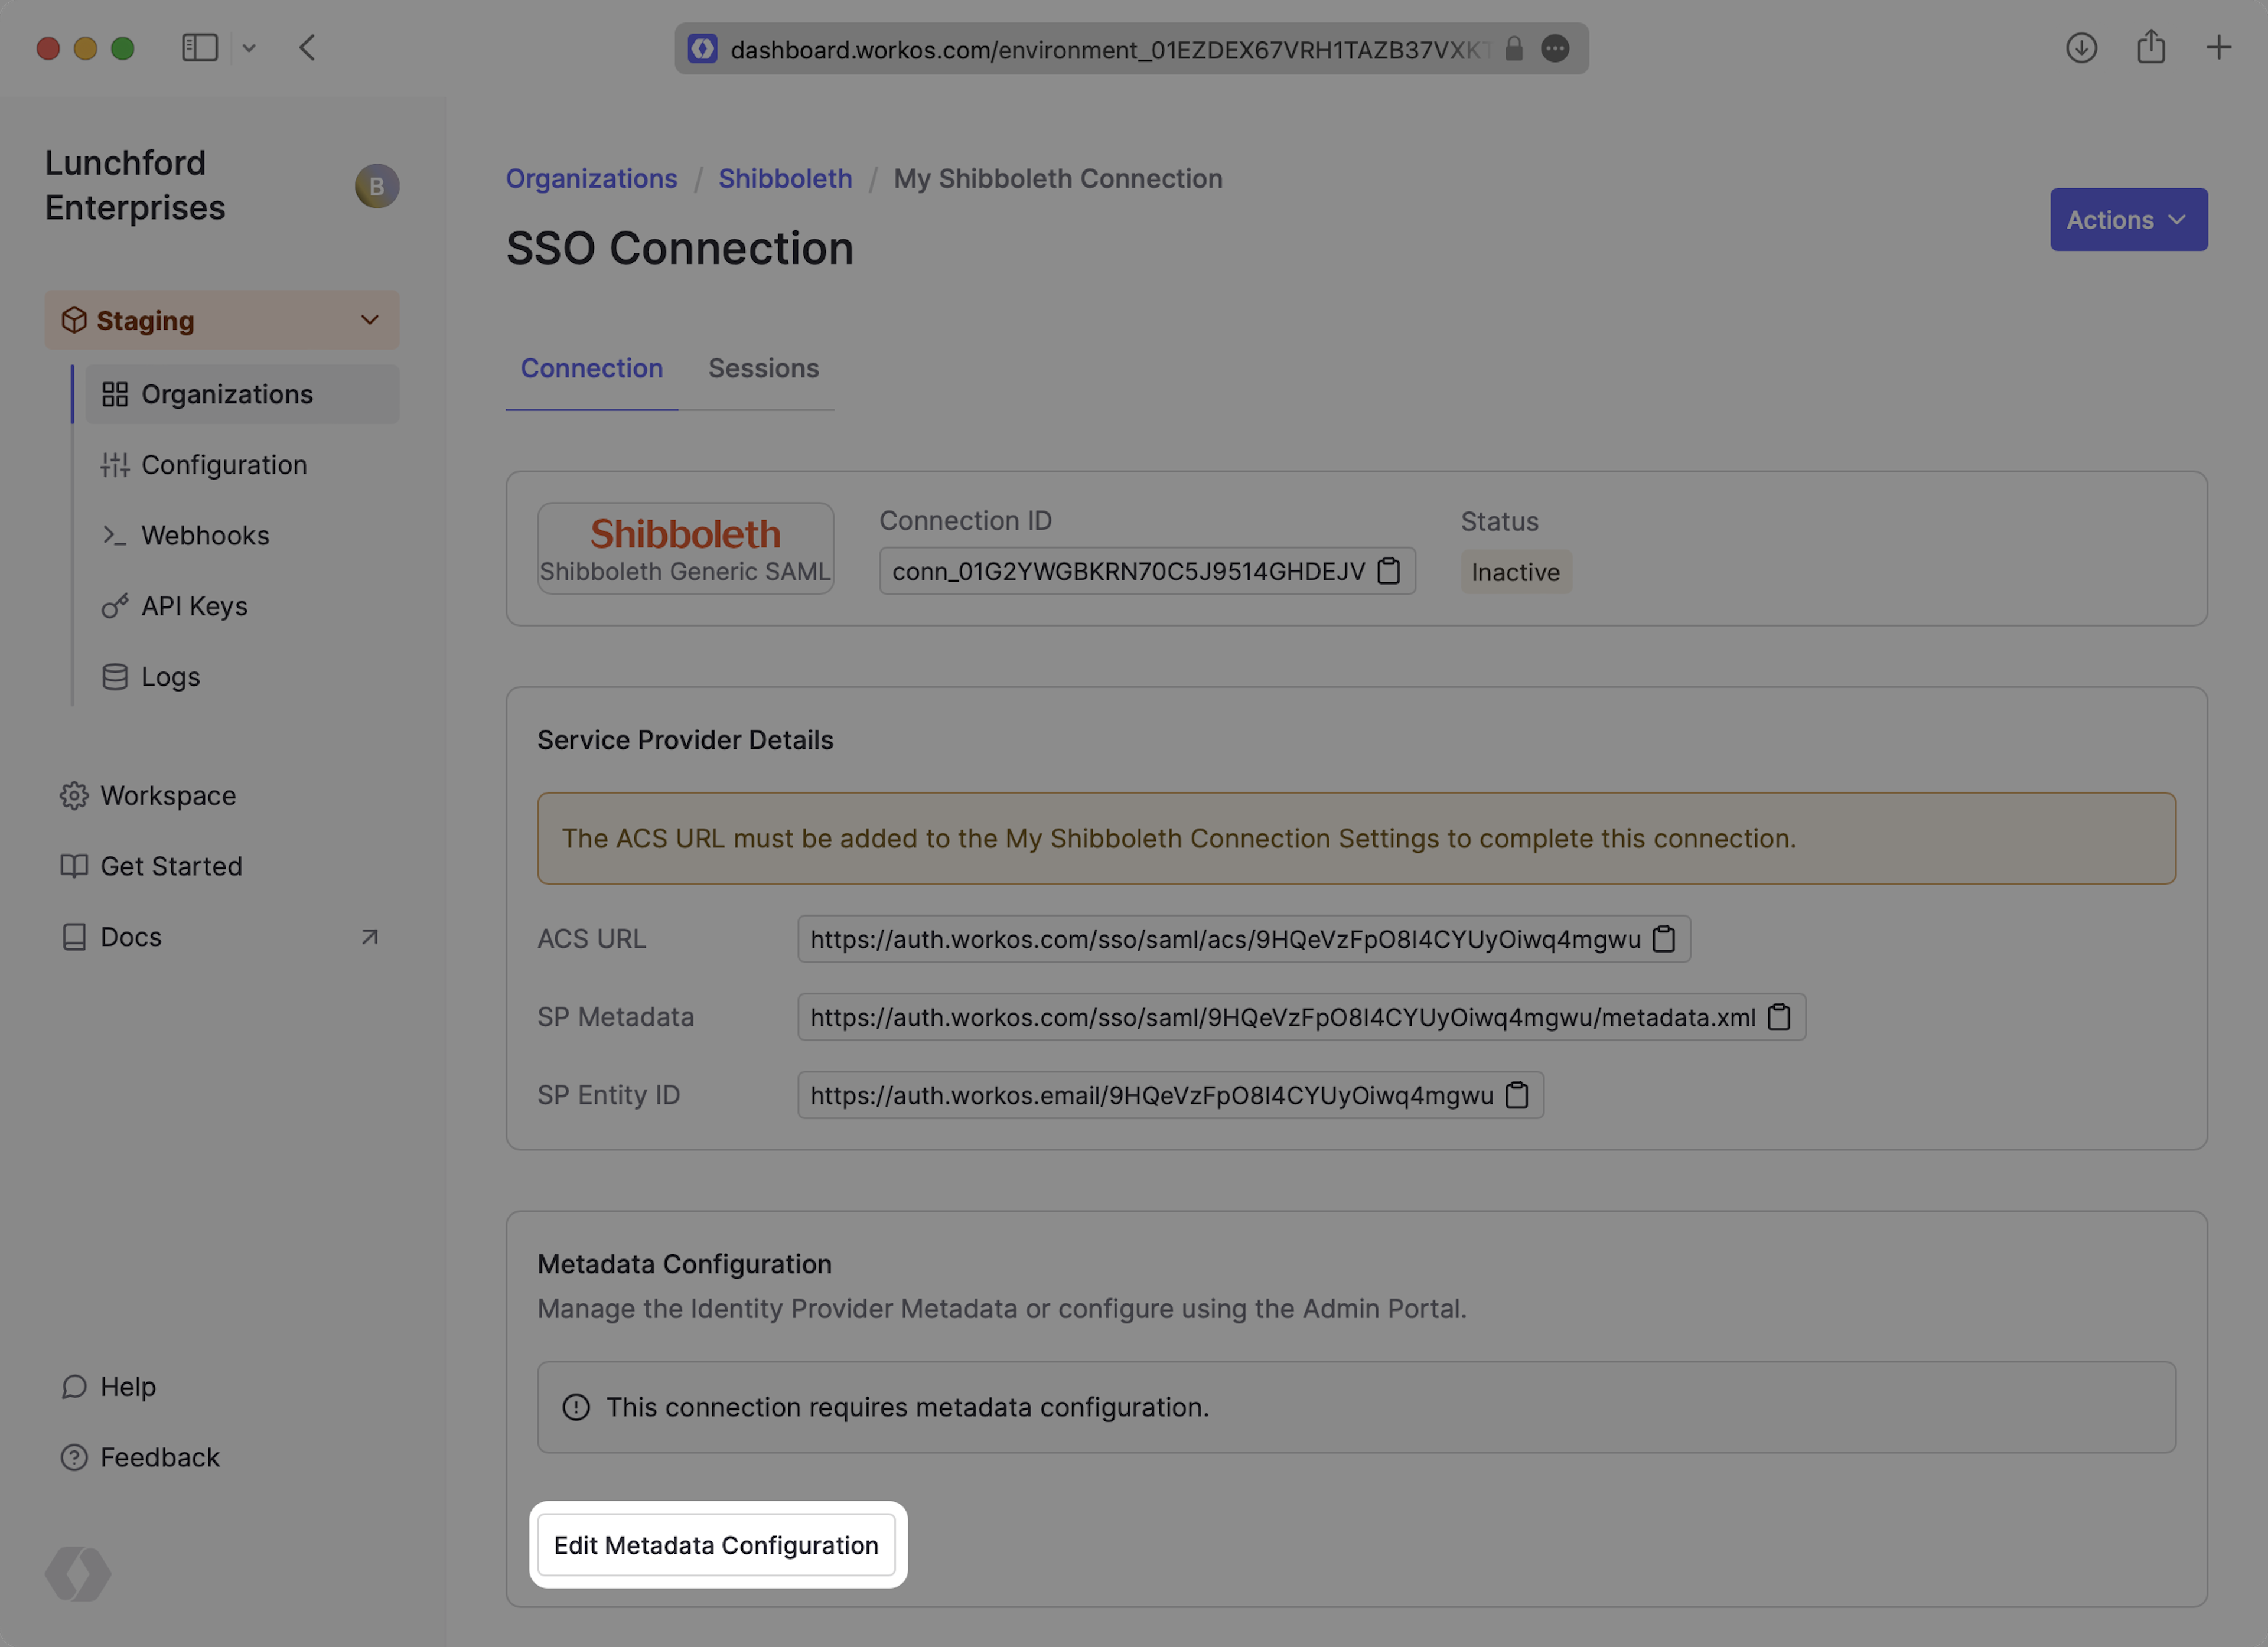Click the user avatar B icon
The width and height of the screenshot is (2268, 1647).
point(376,186)
